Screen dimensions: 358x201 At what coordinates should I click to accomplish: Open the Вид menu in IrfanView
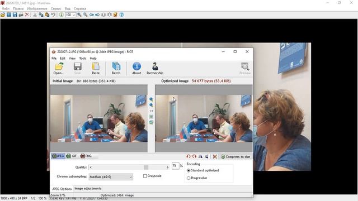coord(68,8)
